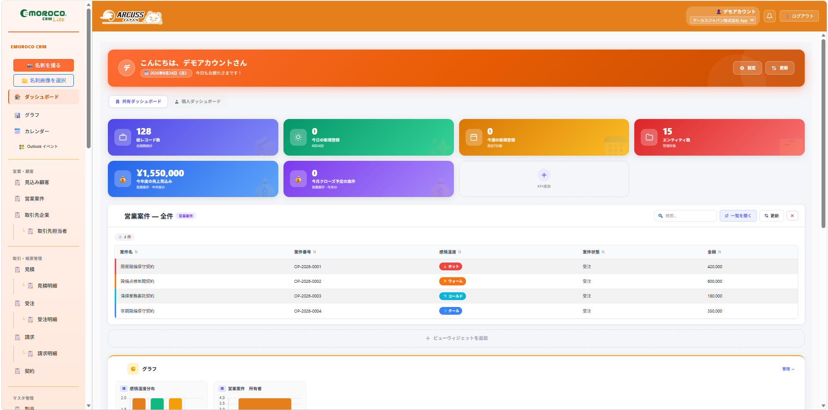The width and height of the screenshot is (828, 410).
Task: Sort by 案件名 column header
Action: pyautogui.click(x=129, y=252)
